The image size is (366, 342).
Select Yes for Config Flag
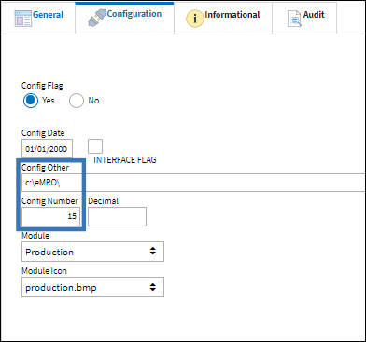point(31,101)
